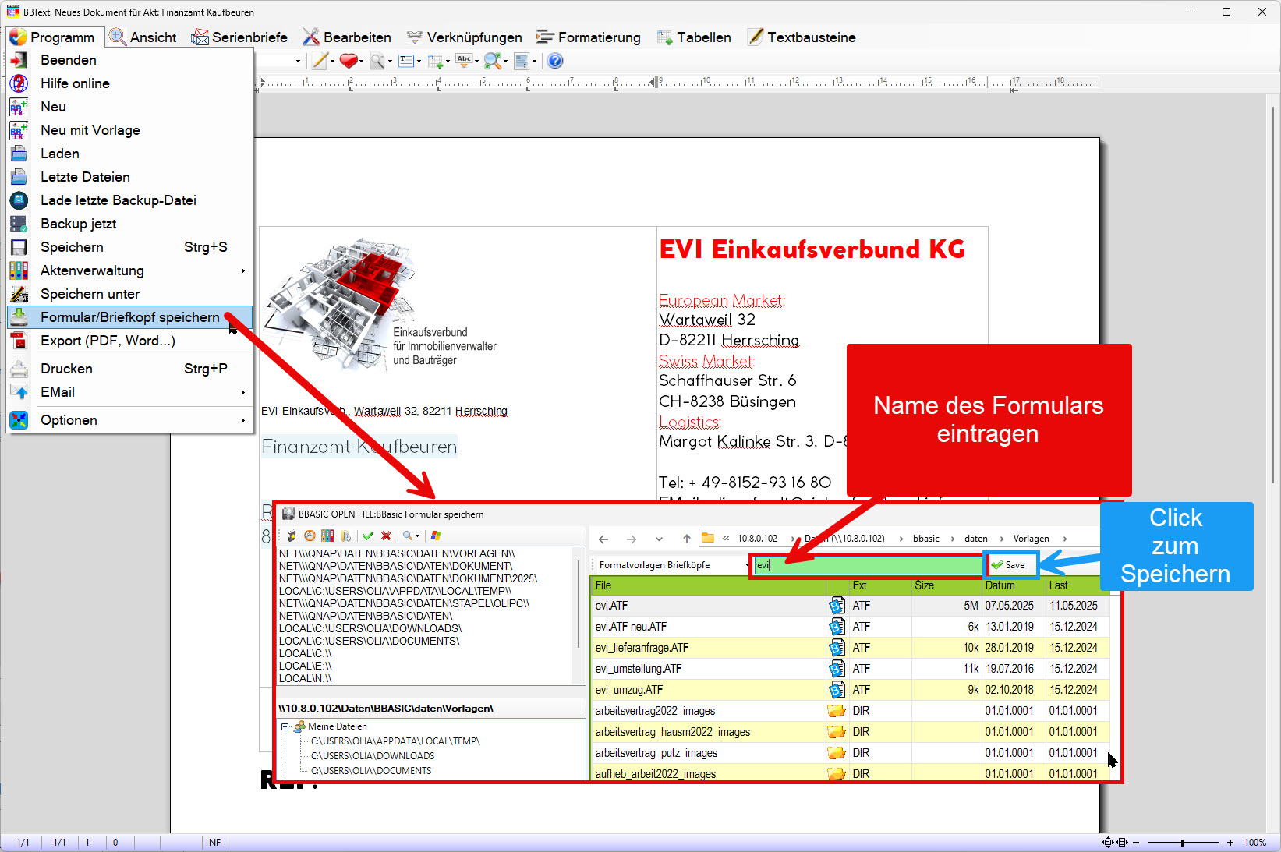
Task: Click the Save button in file dialog
Action: (1011, 565)
